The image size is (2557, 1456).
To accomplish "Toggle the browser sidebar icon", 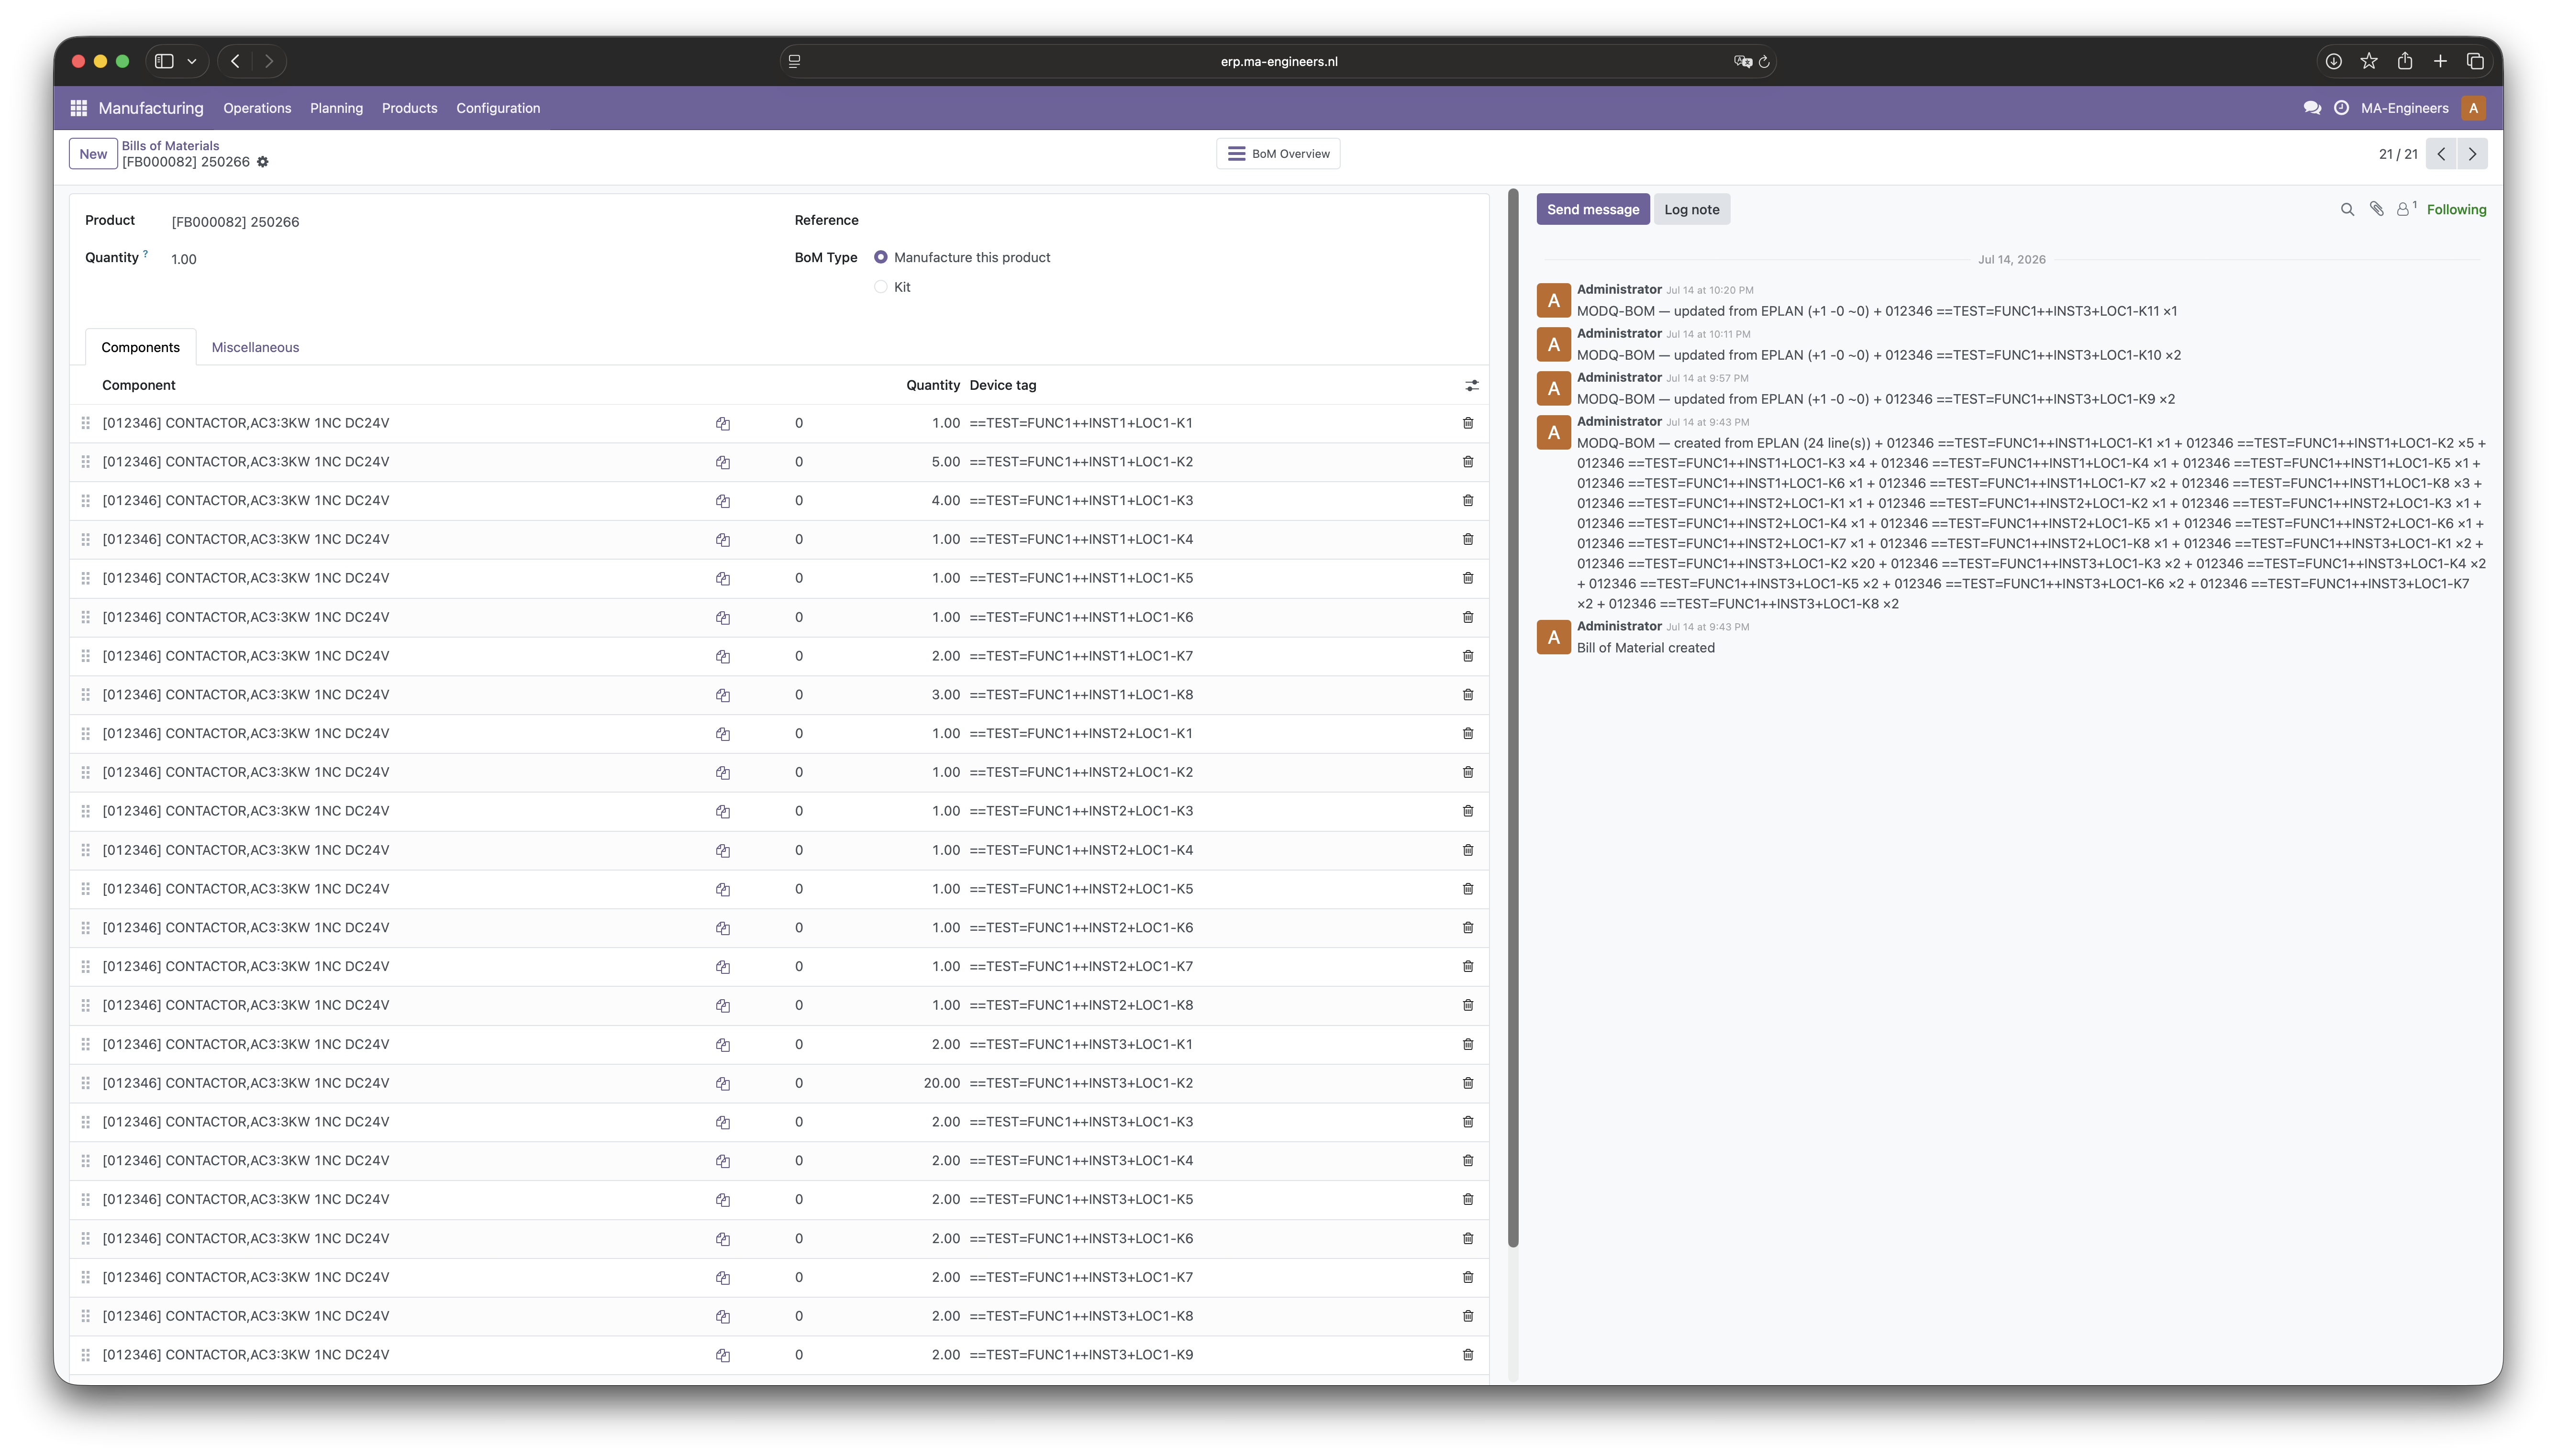I will click(x=164, y=61).
